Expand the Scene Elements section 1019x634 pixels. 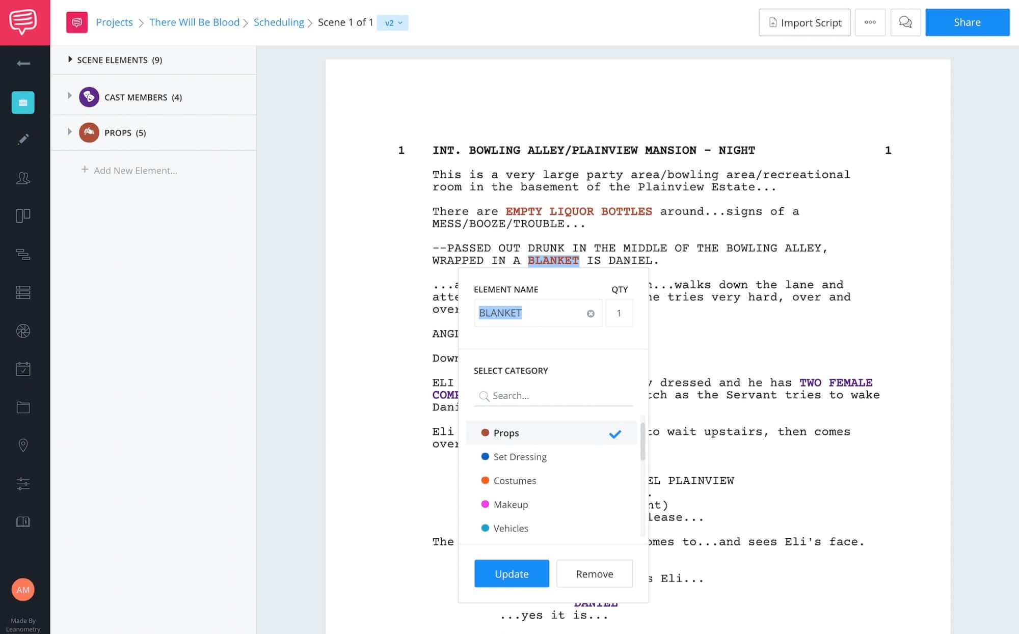click(70, 60)
